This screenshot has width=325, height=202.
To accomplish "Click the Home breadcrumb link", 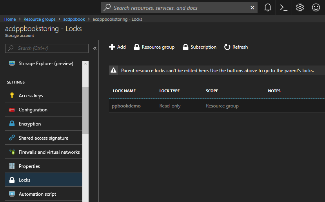I will pyautogui.click(x=10, y=19).
